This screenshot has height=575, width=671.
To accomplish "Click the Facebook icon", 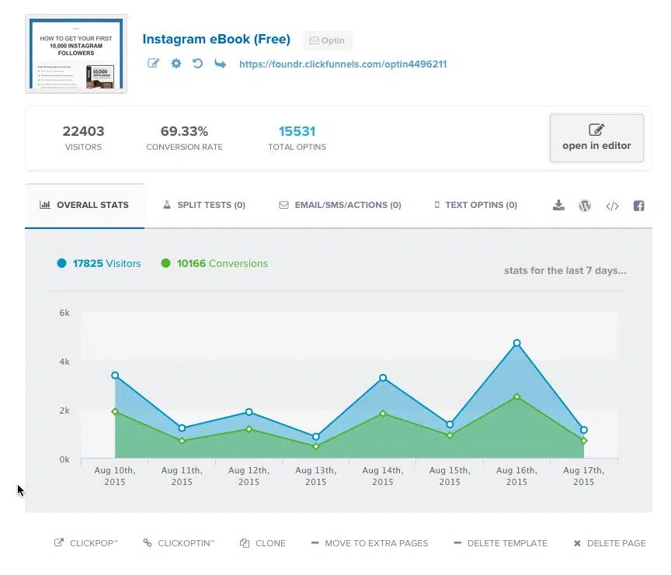I will coord(638,206).
